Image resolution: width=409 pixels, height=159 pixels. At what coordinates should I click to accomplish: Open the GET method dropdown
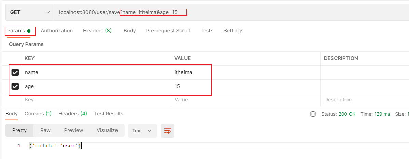(30, 12)
